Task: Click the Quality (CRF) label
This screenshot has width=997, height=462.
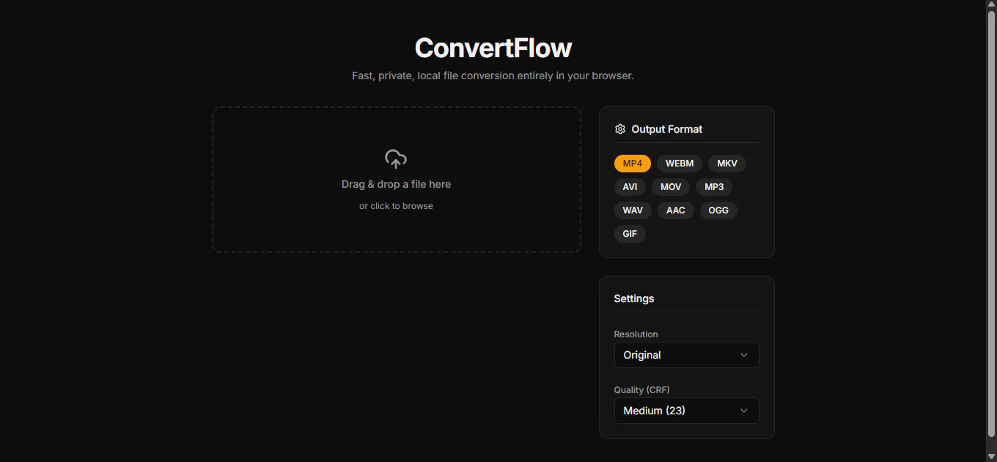Action: [641, 390]
